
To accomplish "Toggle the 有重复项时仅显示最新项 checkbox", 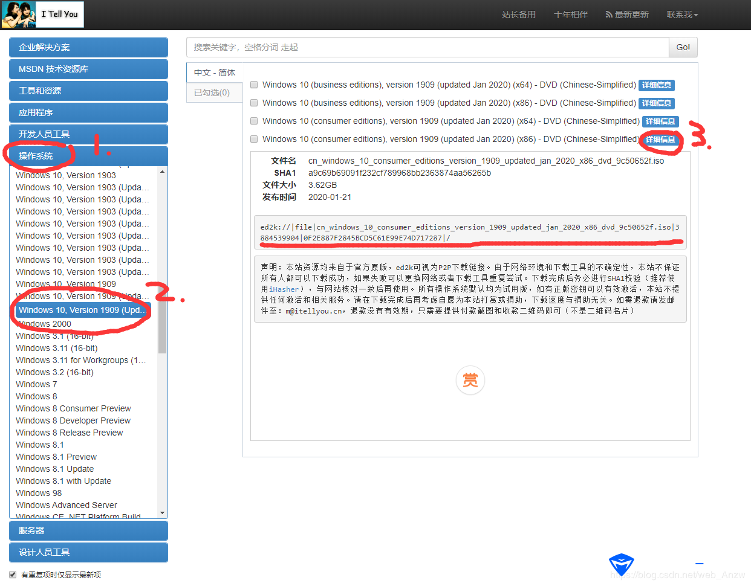I will pos(13,575).
